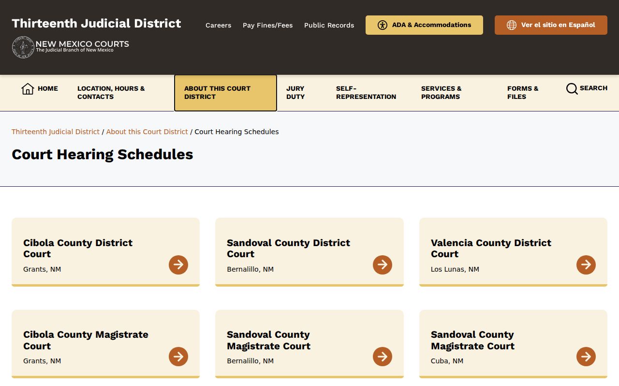Screen dimensions: 619x386
Task: Click the home house icon
Action: pos(28,89)
